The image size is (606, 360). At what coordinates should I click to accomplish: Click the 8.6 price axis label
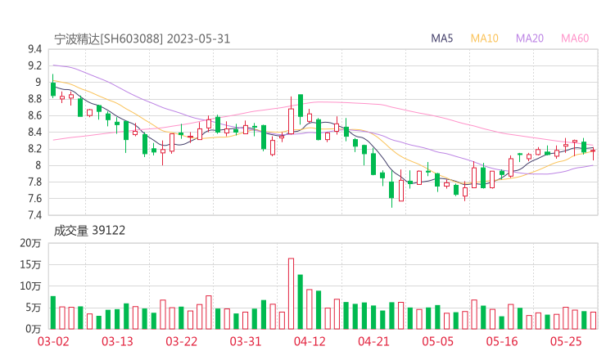(34, 115)
